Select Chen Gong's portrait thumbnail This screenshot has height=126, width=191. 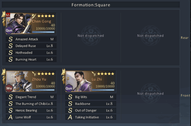coord(19,23)
